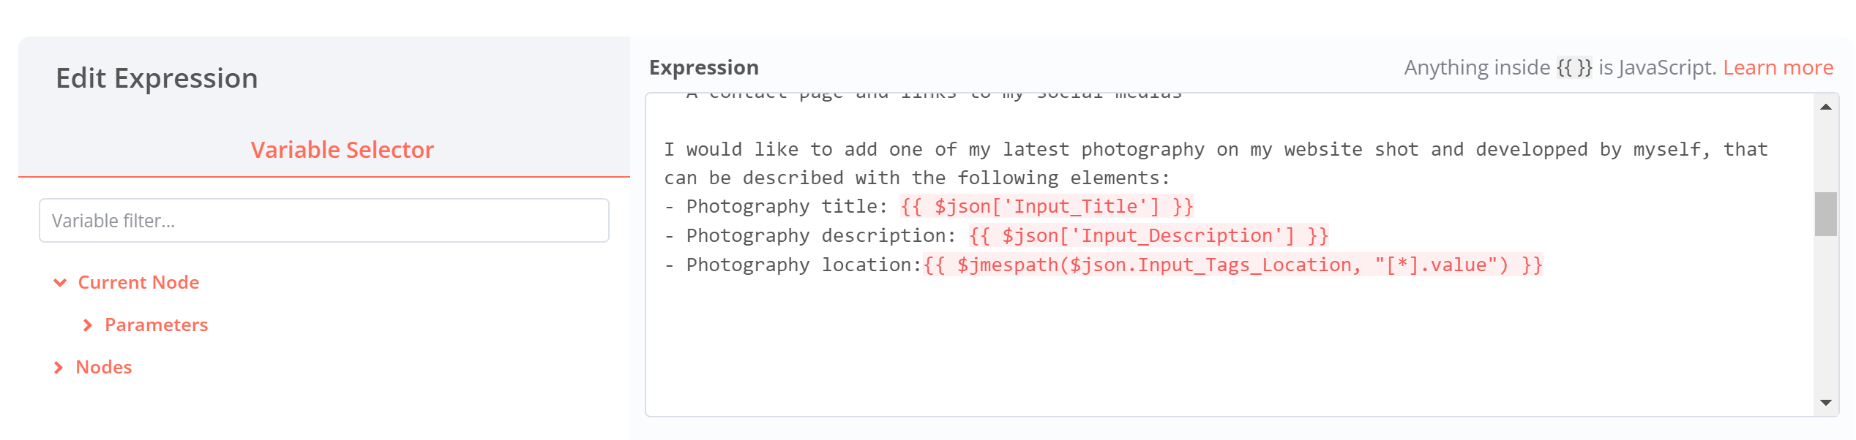The image size is (1856, 440).
Task: Expand the Parameters chevron arrow
Action: (88, 325)
